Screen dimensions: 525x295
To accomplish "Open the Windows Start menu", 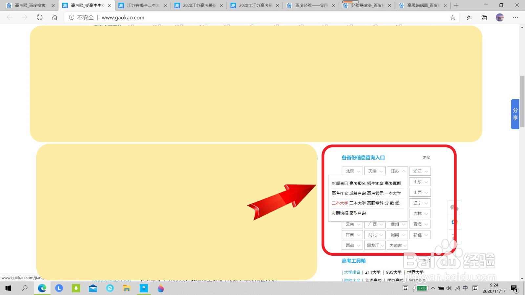I will point(8,288).
